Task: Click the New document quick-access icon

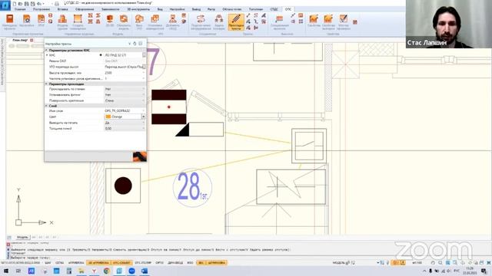Action: 15,3
